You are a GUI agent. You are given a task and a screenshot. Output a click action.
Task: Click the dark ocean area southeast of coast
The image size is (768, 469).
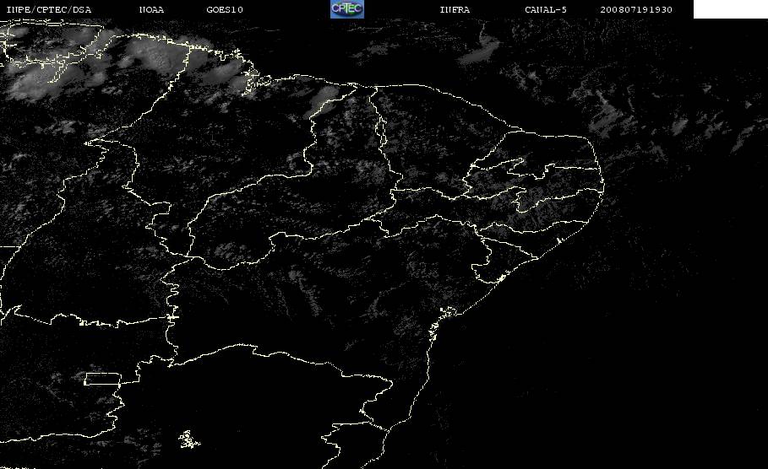(x=588, y=367)
